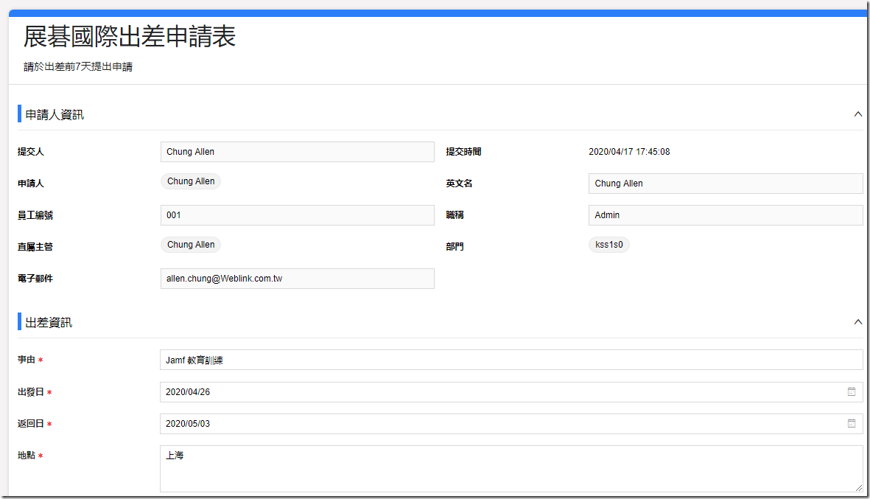This screenshot has height=499, width=870.
Task: Click the 職稱 field showing Admin
Action: 726,214
